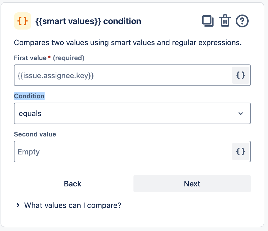
Task: Select the highlighted Condition label
Action: pos(29,96)
